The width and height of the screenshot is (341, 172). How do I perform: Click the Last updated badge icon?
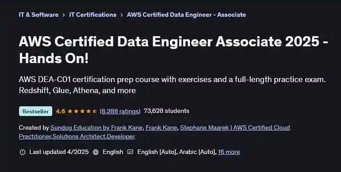23,152
